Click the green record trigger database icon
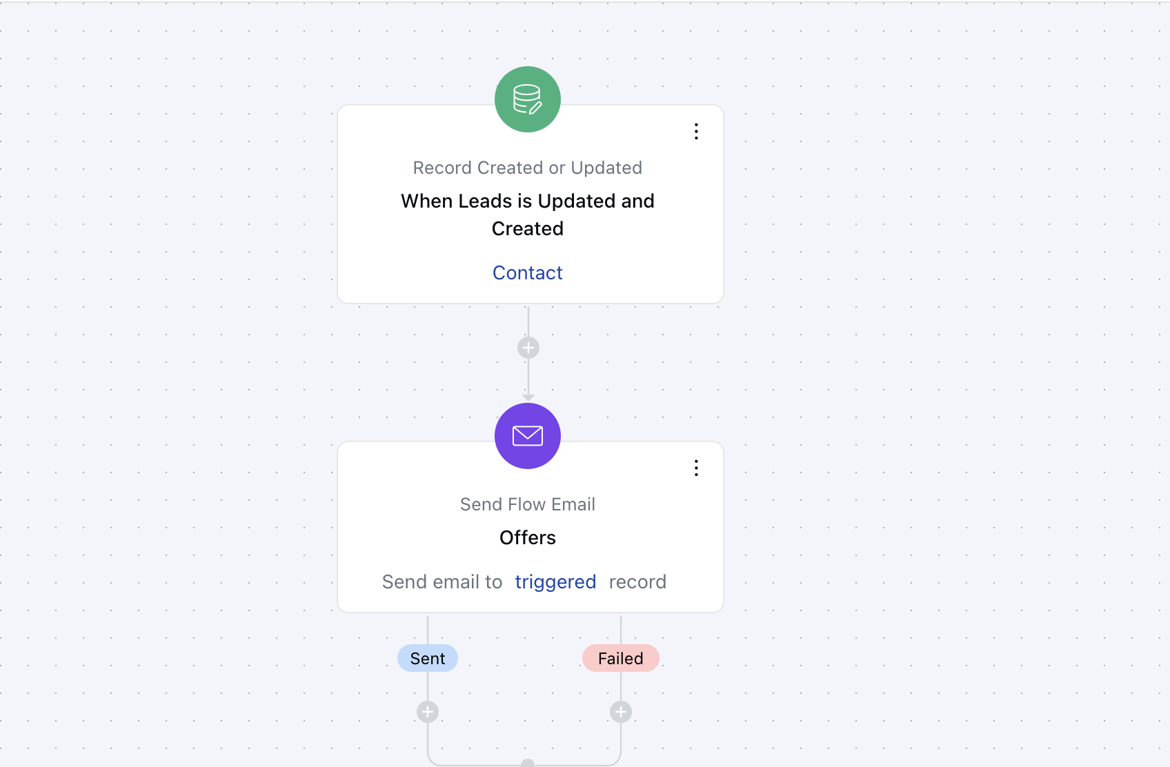 pyautogui.click(x=528, y=99)
